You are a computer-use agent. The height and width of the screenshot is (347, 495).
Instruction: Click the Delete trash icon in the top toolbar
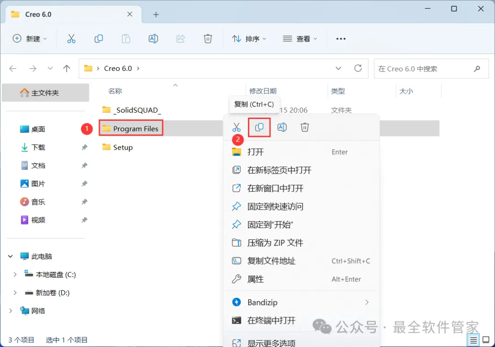(208, 39)
